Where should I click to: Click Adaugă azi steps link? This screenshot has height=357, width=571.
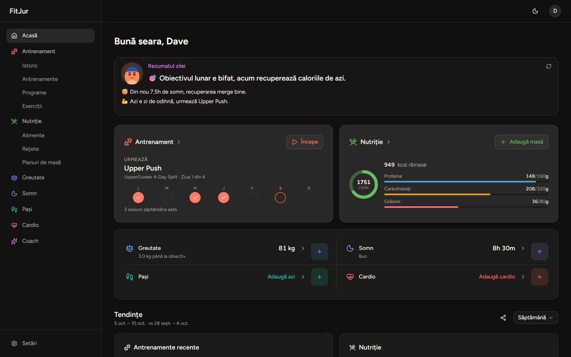pyautogui.click(x=281, y=277)
